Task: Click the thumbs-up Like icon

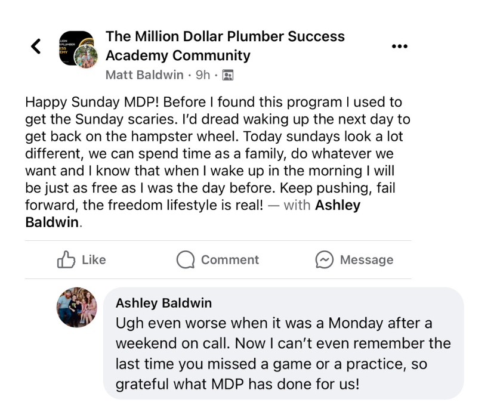Action: tap(64, 260)
